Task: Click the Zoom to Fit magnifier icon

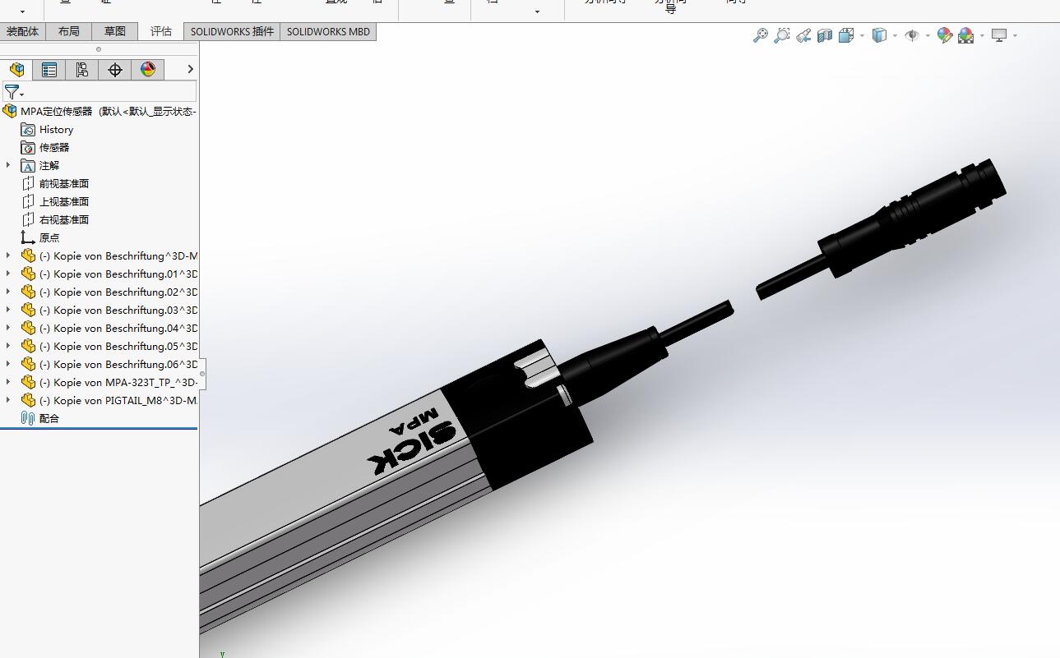Action: 761,35
